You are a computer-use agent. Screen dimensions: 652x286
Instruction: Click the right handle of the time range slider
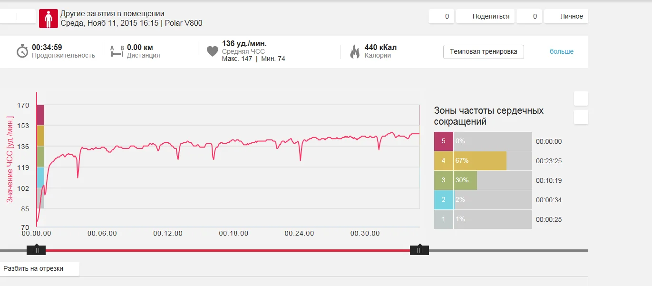[x=419, y=250]
